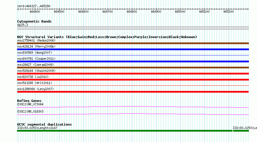Click the nsv513288 (Arlt2011) label
This screenshot has height=142, width=257.
pyautogui.click(x=35, y=83)
